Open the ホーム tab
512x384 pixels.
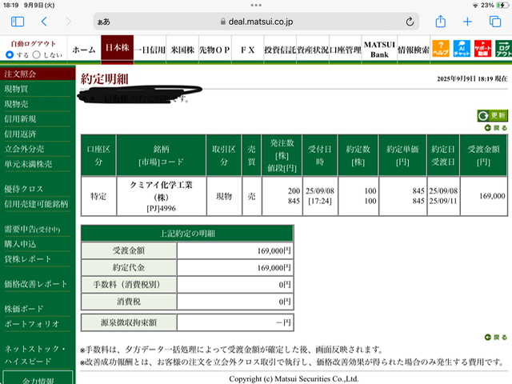[84, 50]
